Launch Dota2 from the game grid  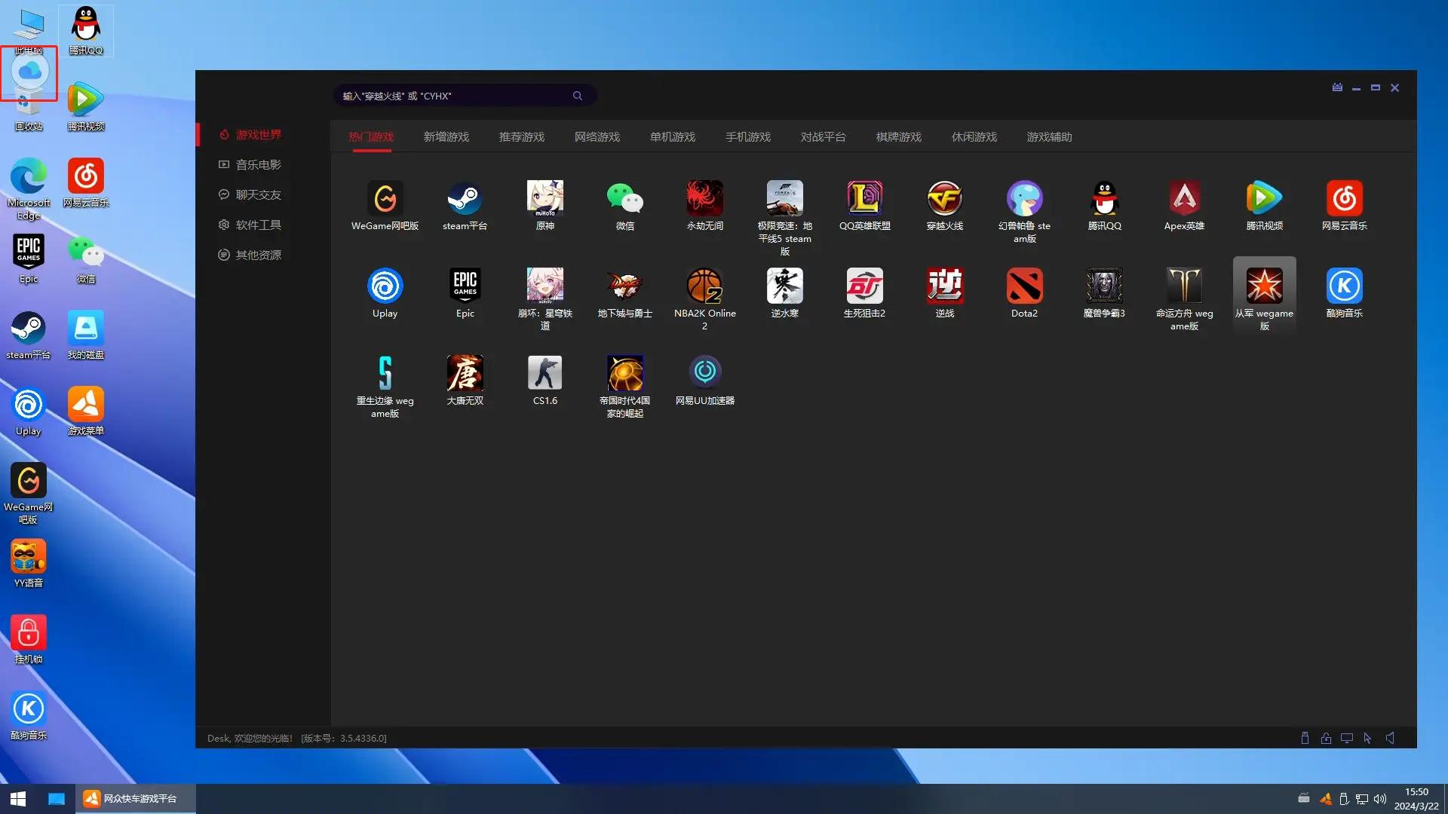coord(1024,286)
